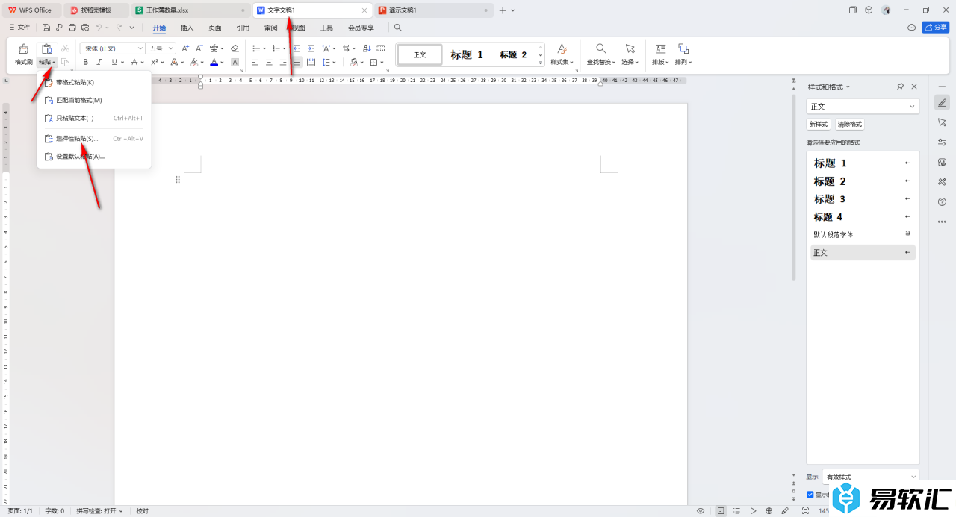This screenshot has width=956, height=517.
Task: Switch to 演示文稿1 document tab
Action: [x=434, y=10]
